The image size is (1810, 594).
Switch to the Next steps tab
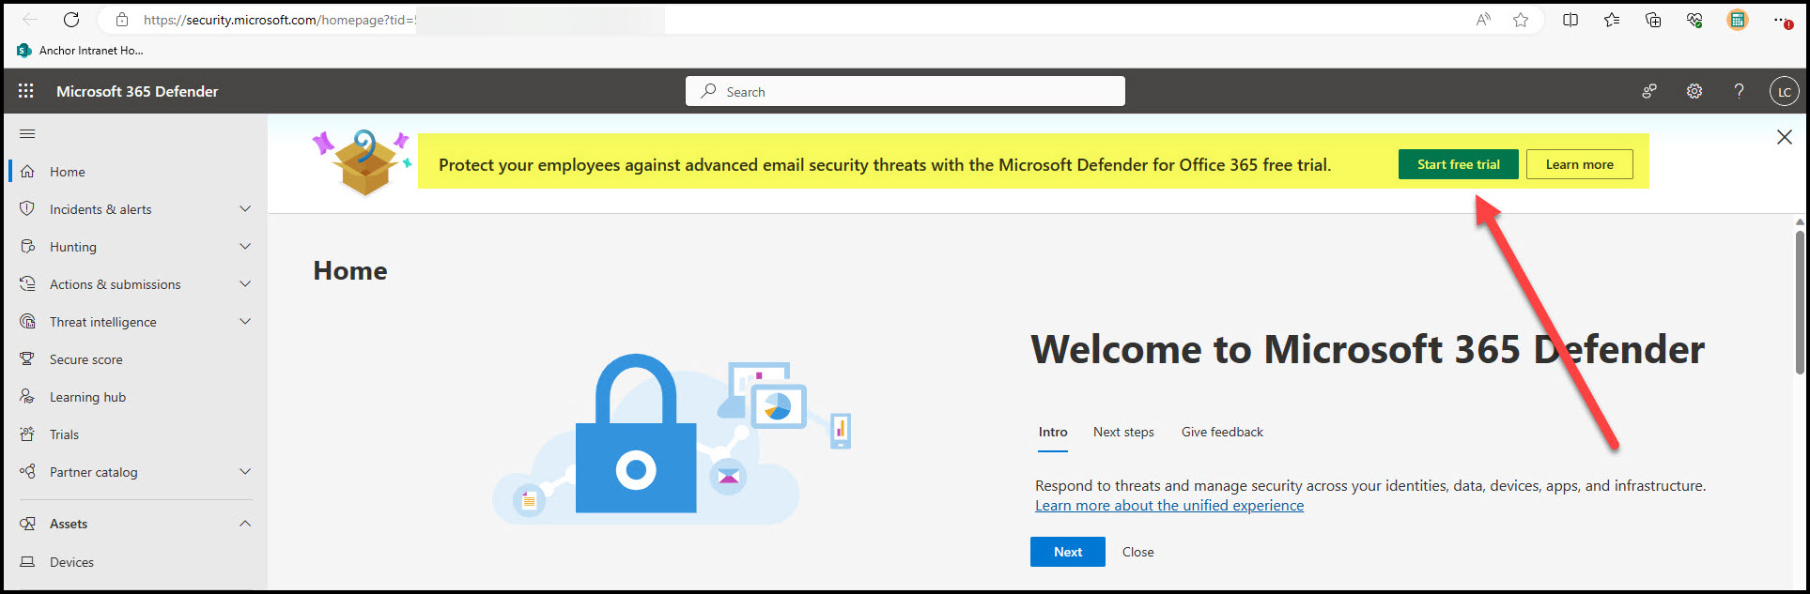click(1123, 432)
